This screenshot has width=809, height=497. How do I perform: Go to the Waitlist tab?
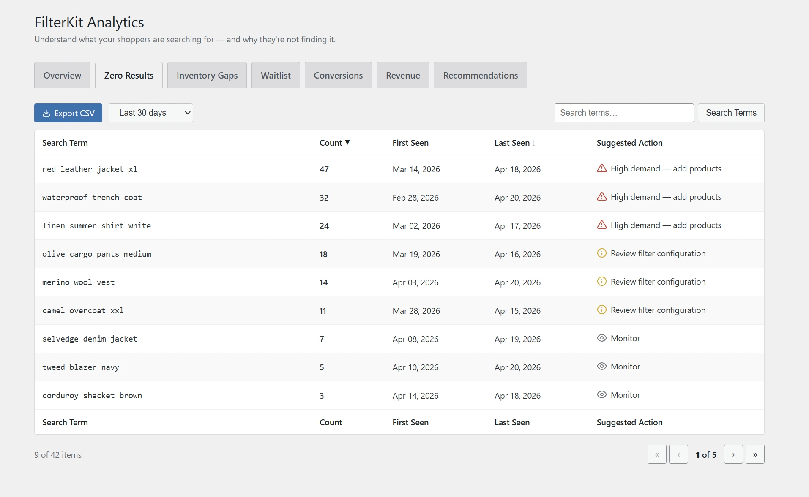coord(276,75)
